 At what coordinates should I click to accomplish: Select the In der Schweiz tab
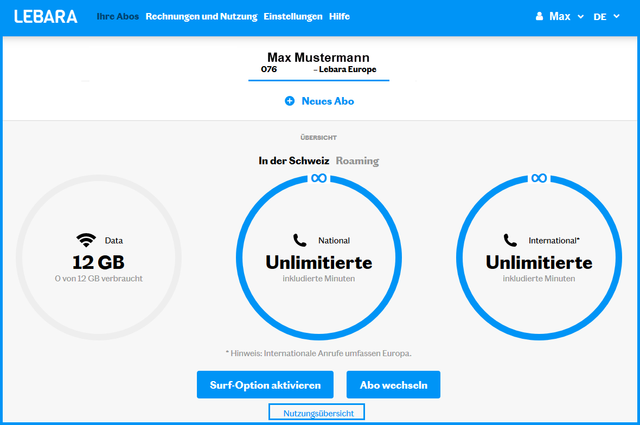(293, 160)
